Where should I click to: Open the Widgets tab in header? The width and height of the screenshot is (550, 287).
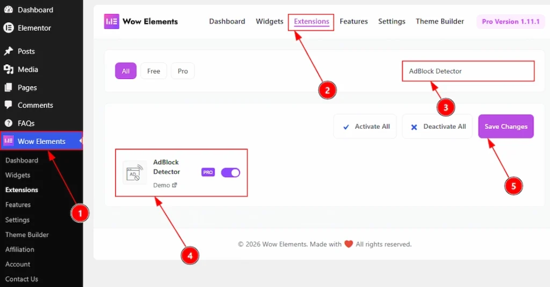[270, 21]
